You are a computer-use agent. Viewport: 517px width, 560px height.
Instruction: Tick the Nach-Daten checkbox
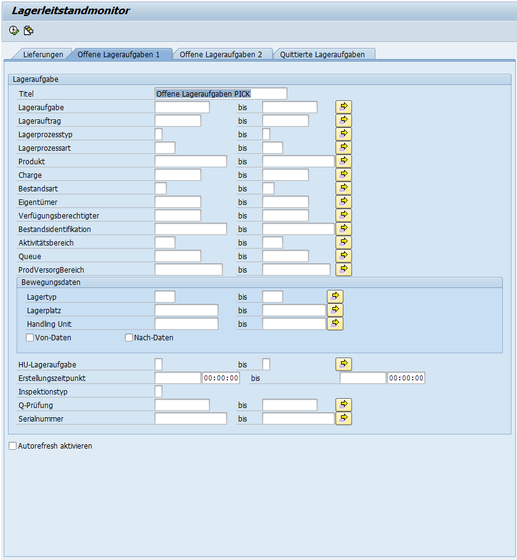pos(129,338)
